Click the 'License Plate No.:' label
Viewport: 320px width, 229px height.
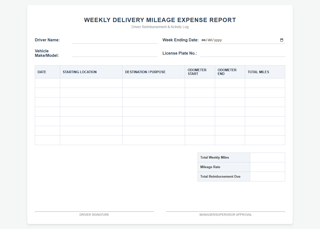pos(180,53)
